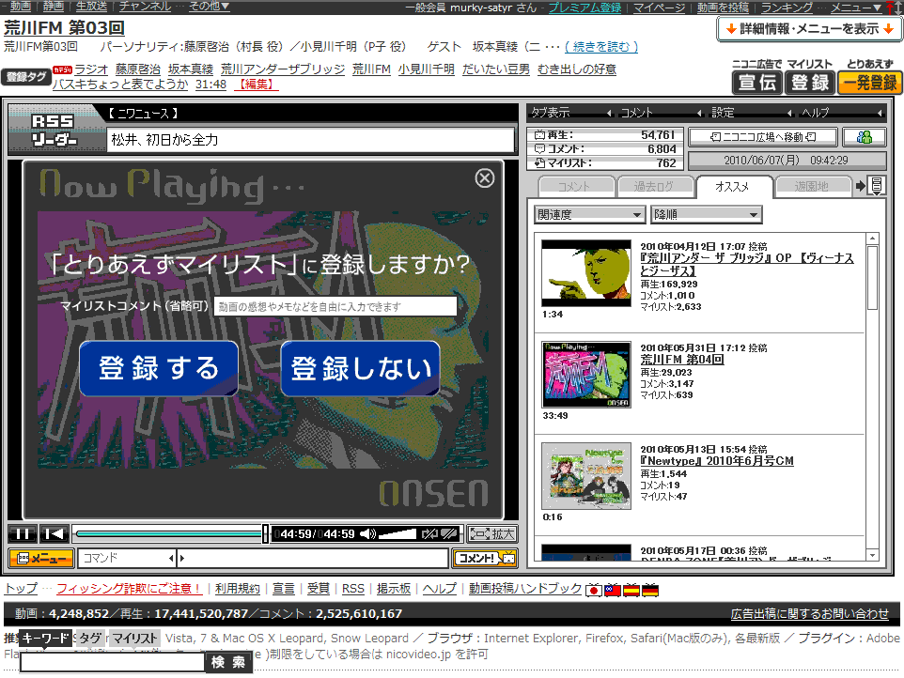Viewport: 904px width, 678px height.
Task: Expand the タブ表示 menu
Action: point(571,113)
